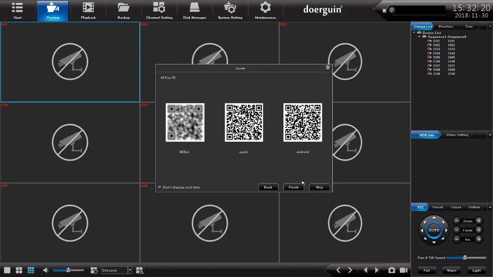The image size is (493, 277).
Task: Toggle PTZ AUTO center button
Action: pyautogui.click(x=434, y=230)
